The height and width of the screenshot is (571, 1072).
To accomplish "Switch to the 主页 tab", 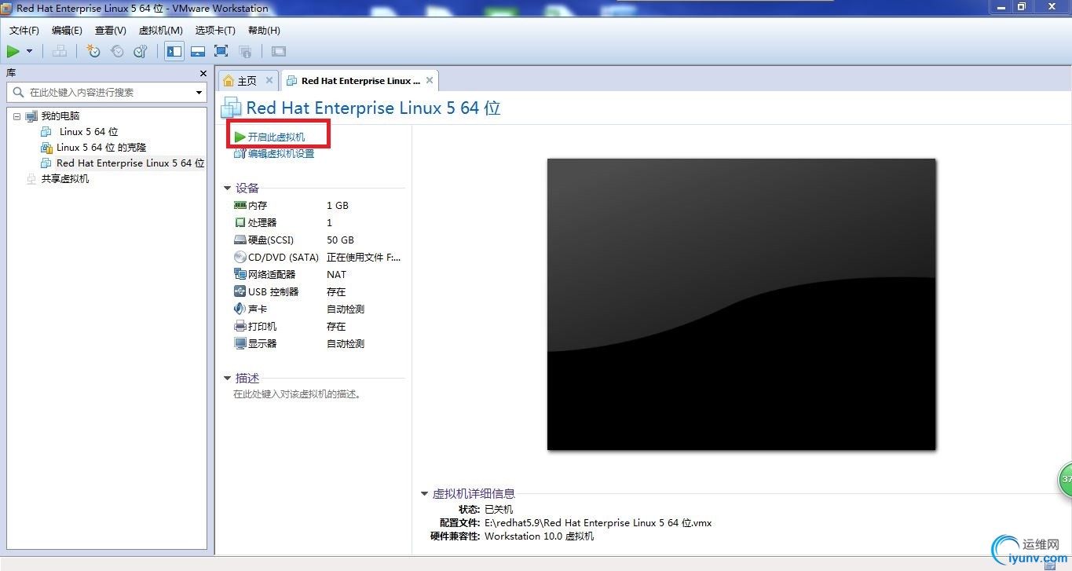I will click(x=247, y=81).
